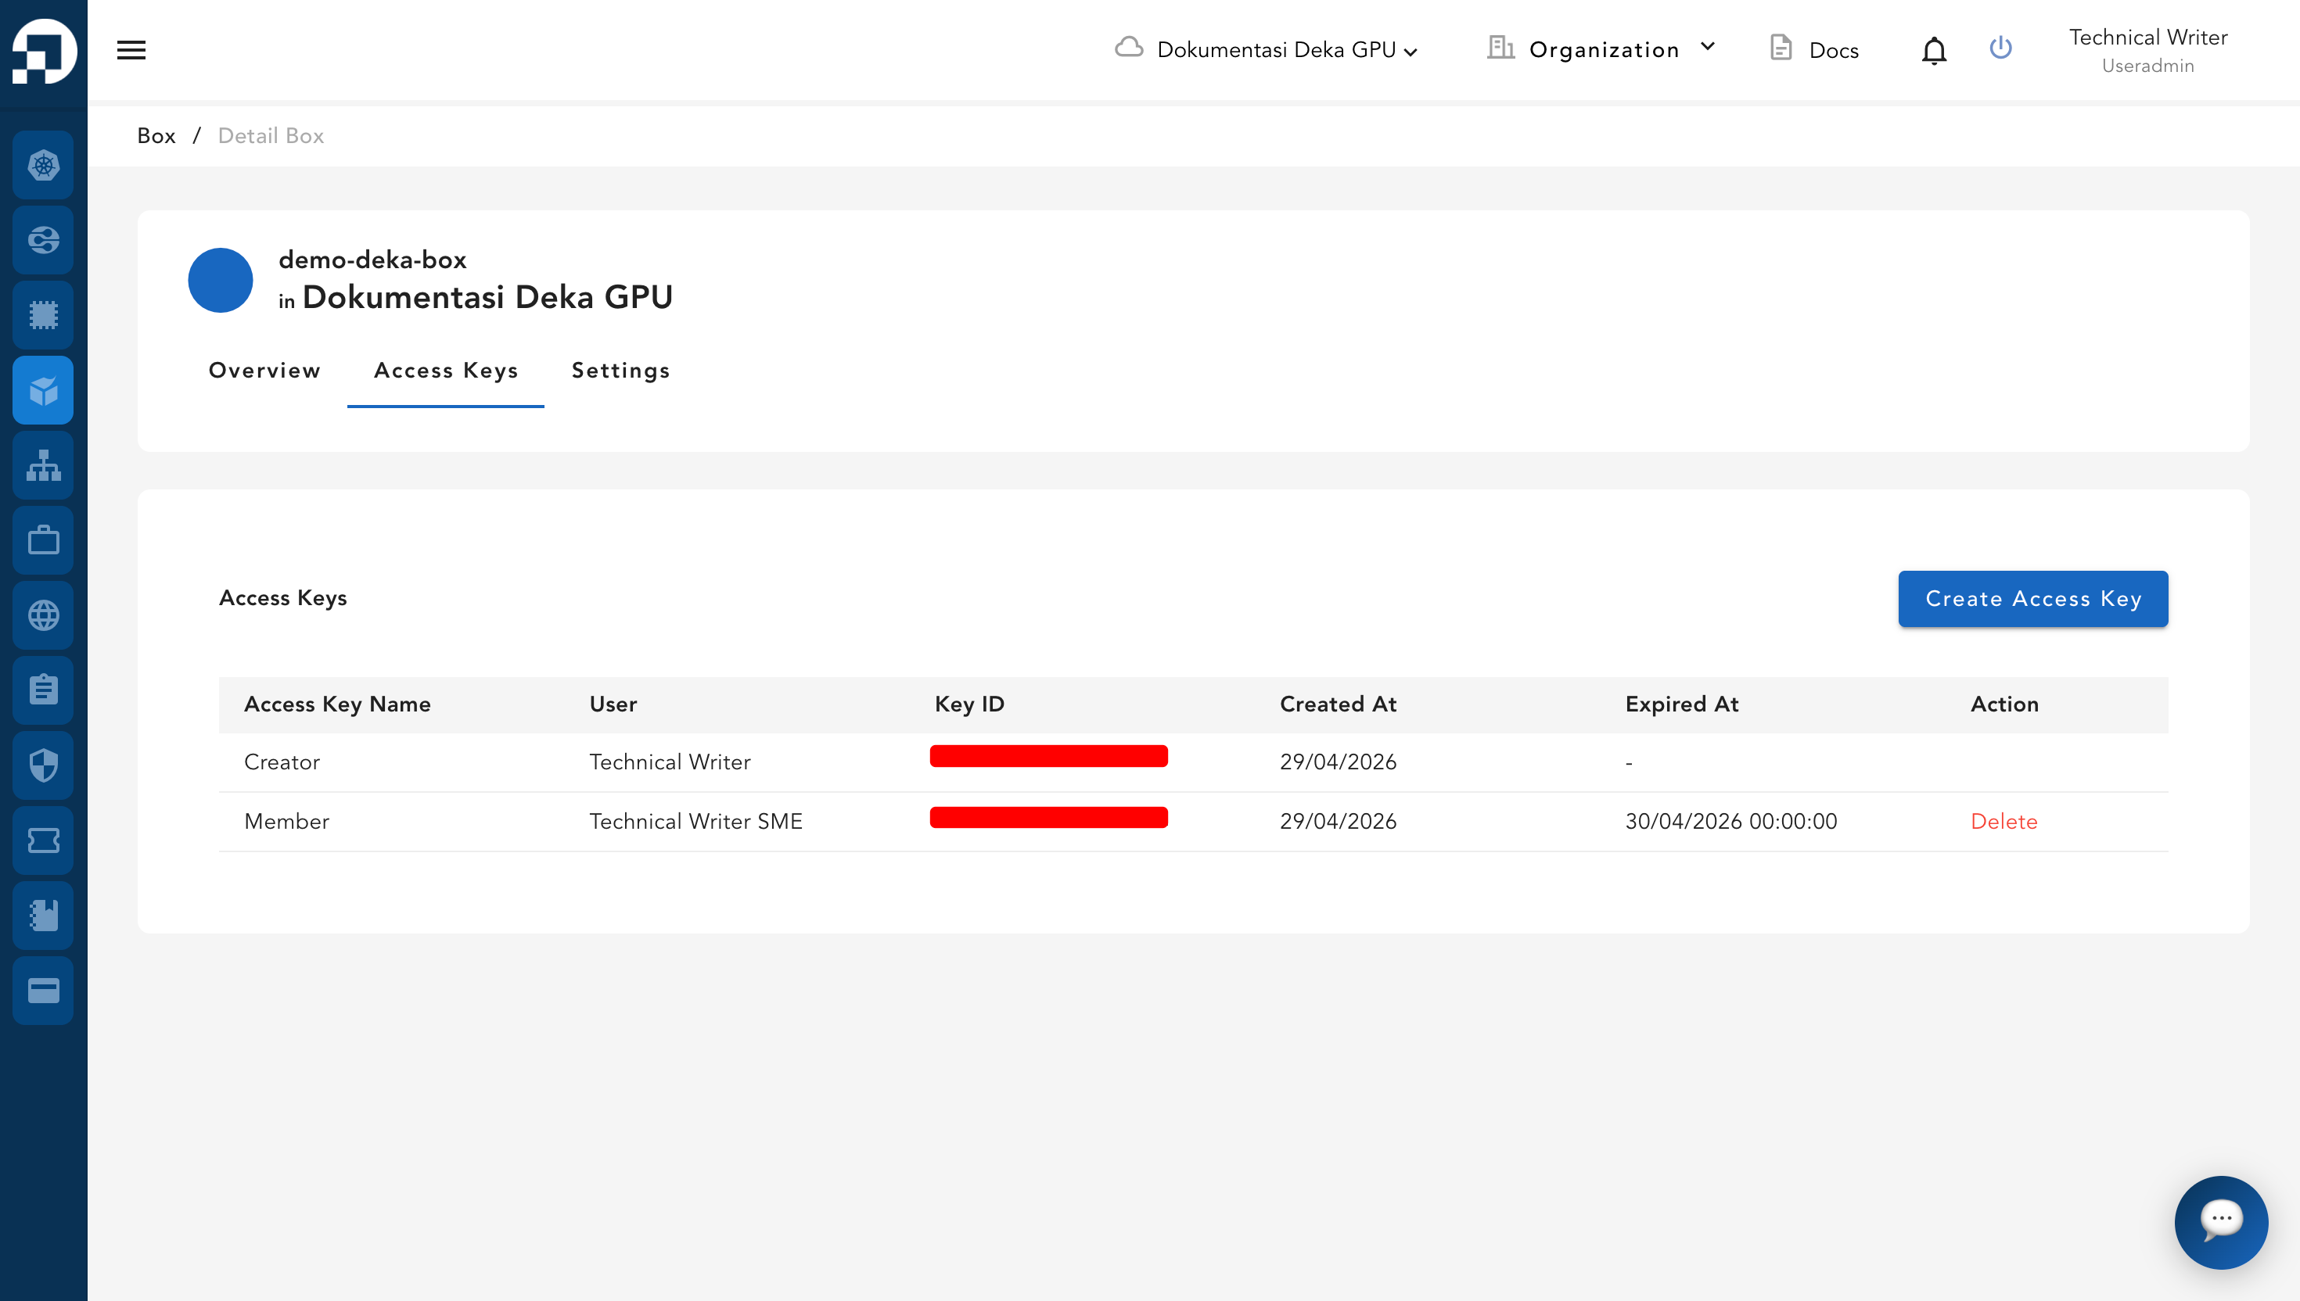Expand the Dokumentasi Deka GPU project dropdown
This screenshot has height=1301, width=2300.
1267,49
